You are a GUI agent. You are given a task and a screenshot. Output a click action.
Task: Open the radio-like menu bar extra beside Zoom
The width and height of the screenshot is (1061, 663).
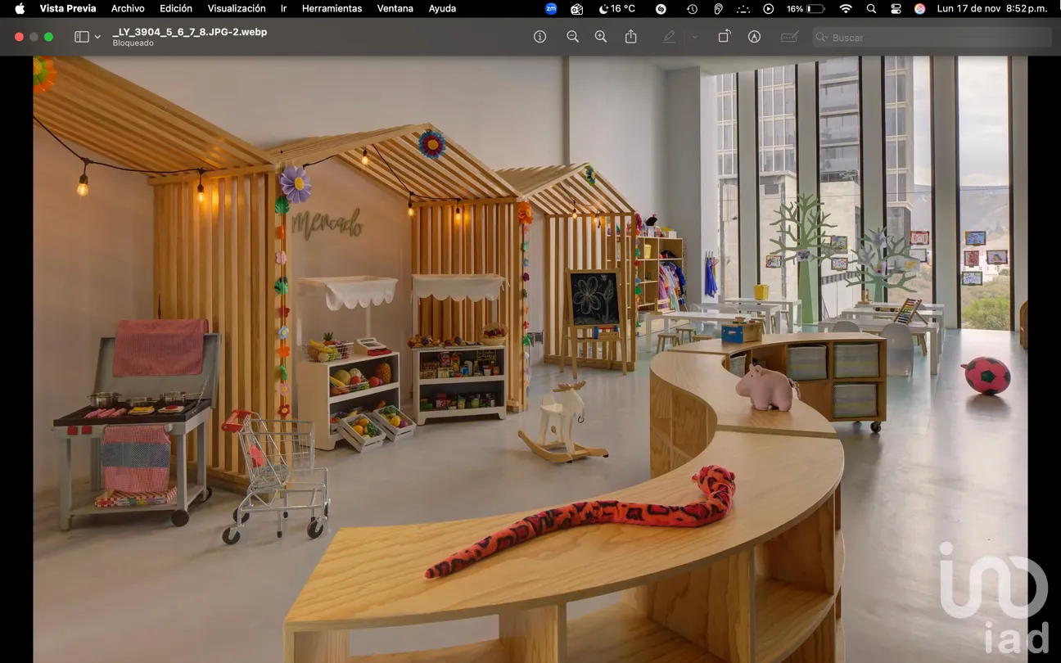click(577, 8)
